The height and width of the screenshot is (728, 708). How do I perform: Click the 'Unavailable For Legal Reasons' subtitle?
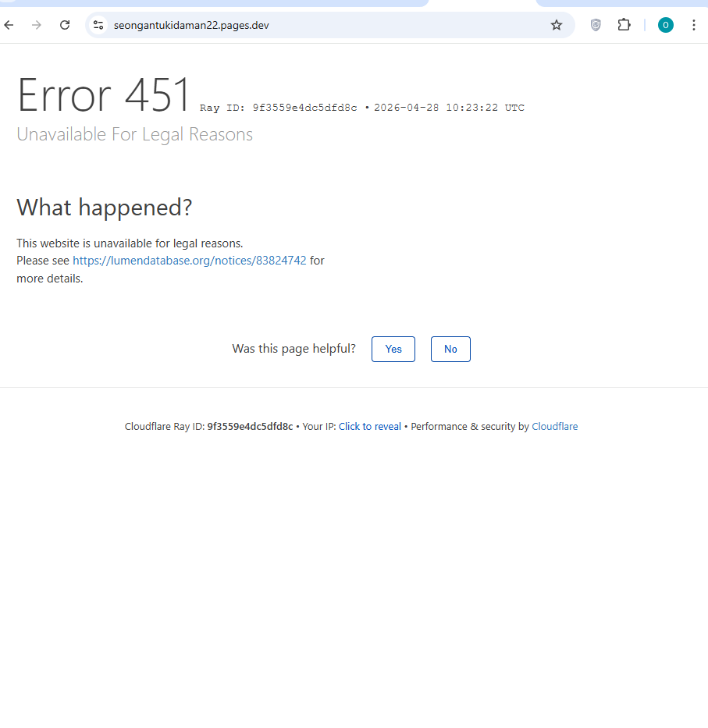point(135,134)
